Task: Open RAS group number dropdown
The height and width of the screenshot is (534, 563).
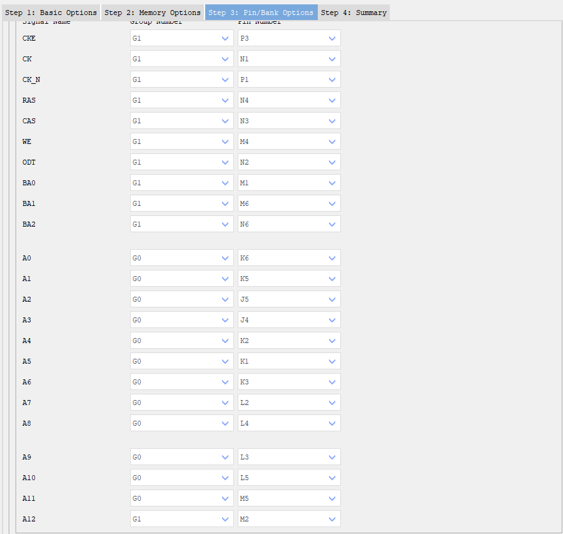Action: pyautogui.click(x=181, y=100)
